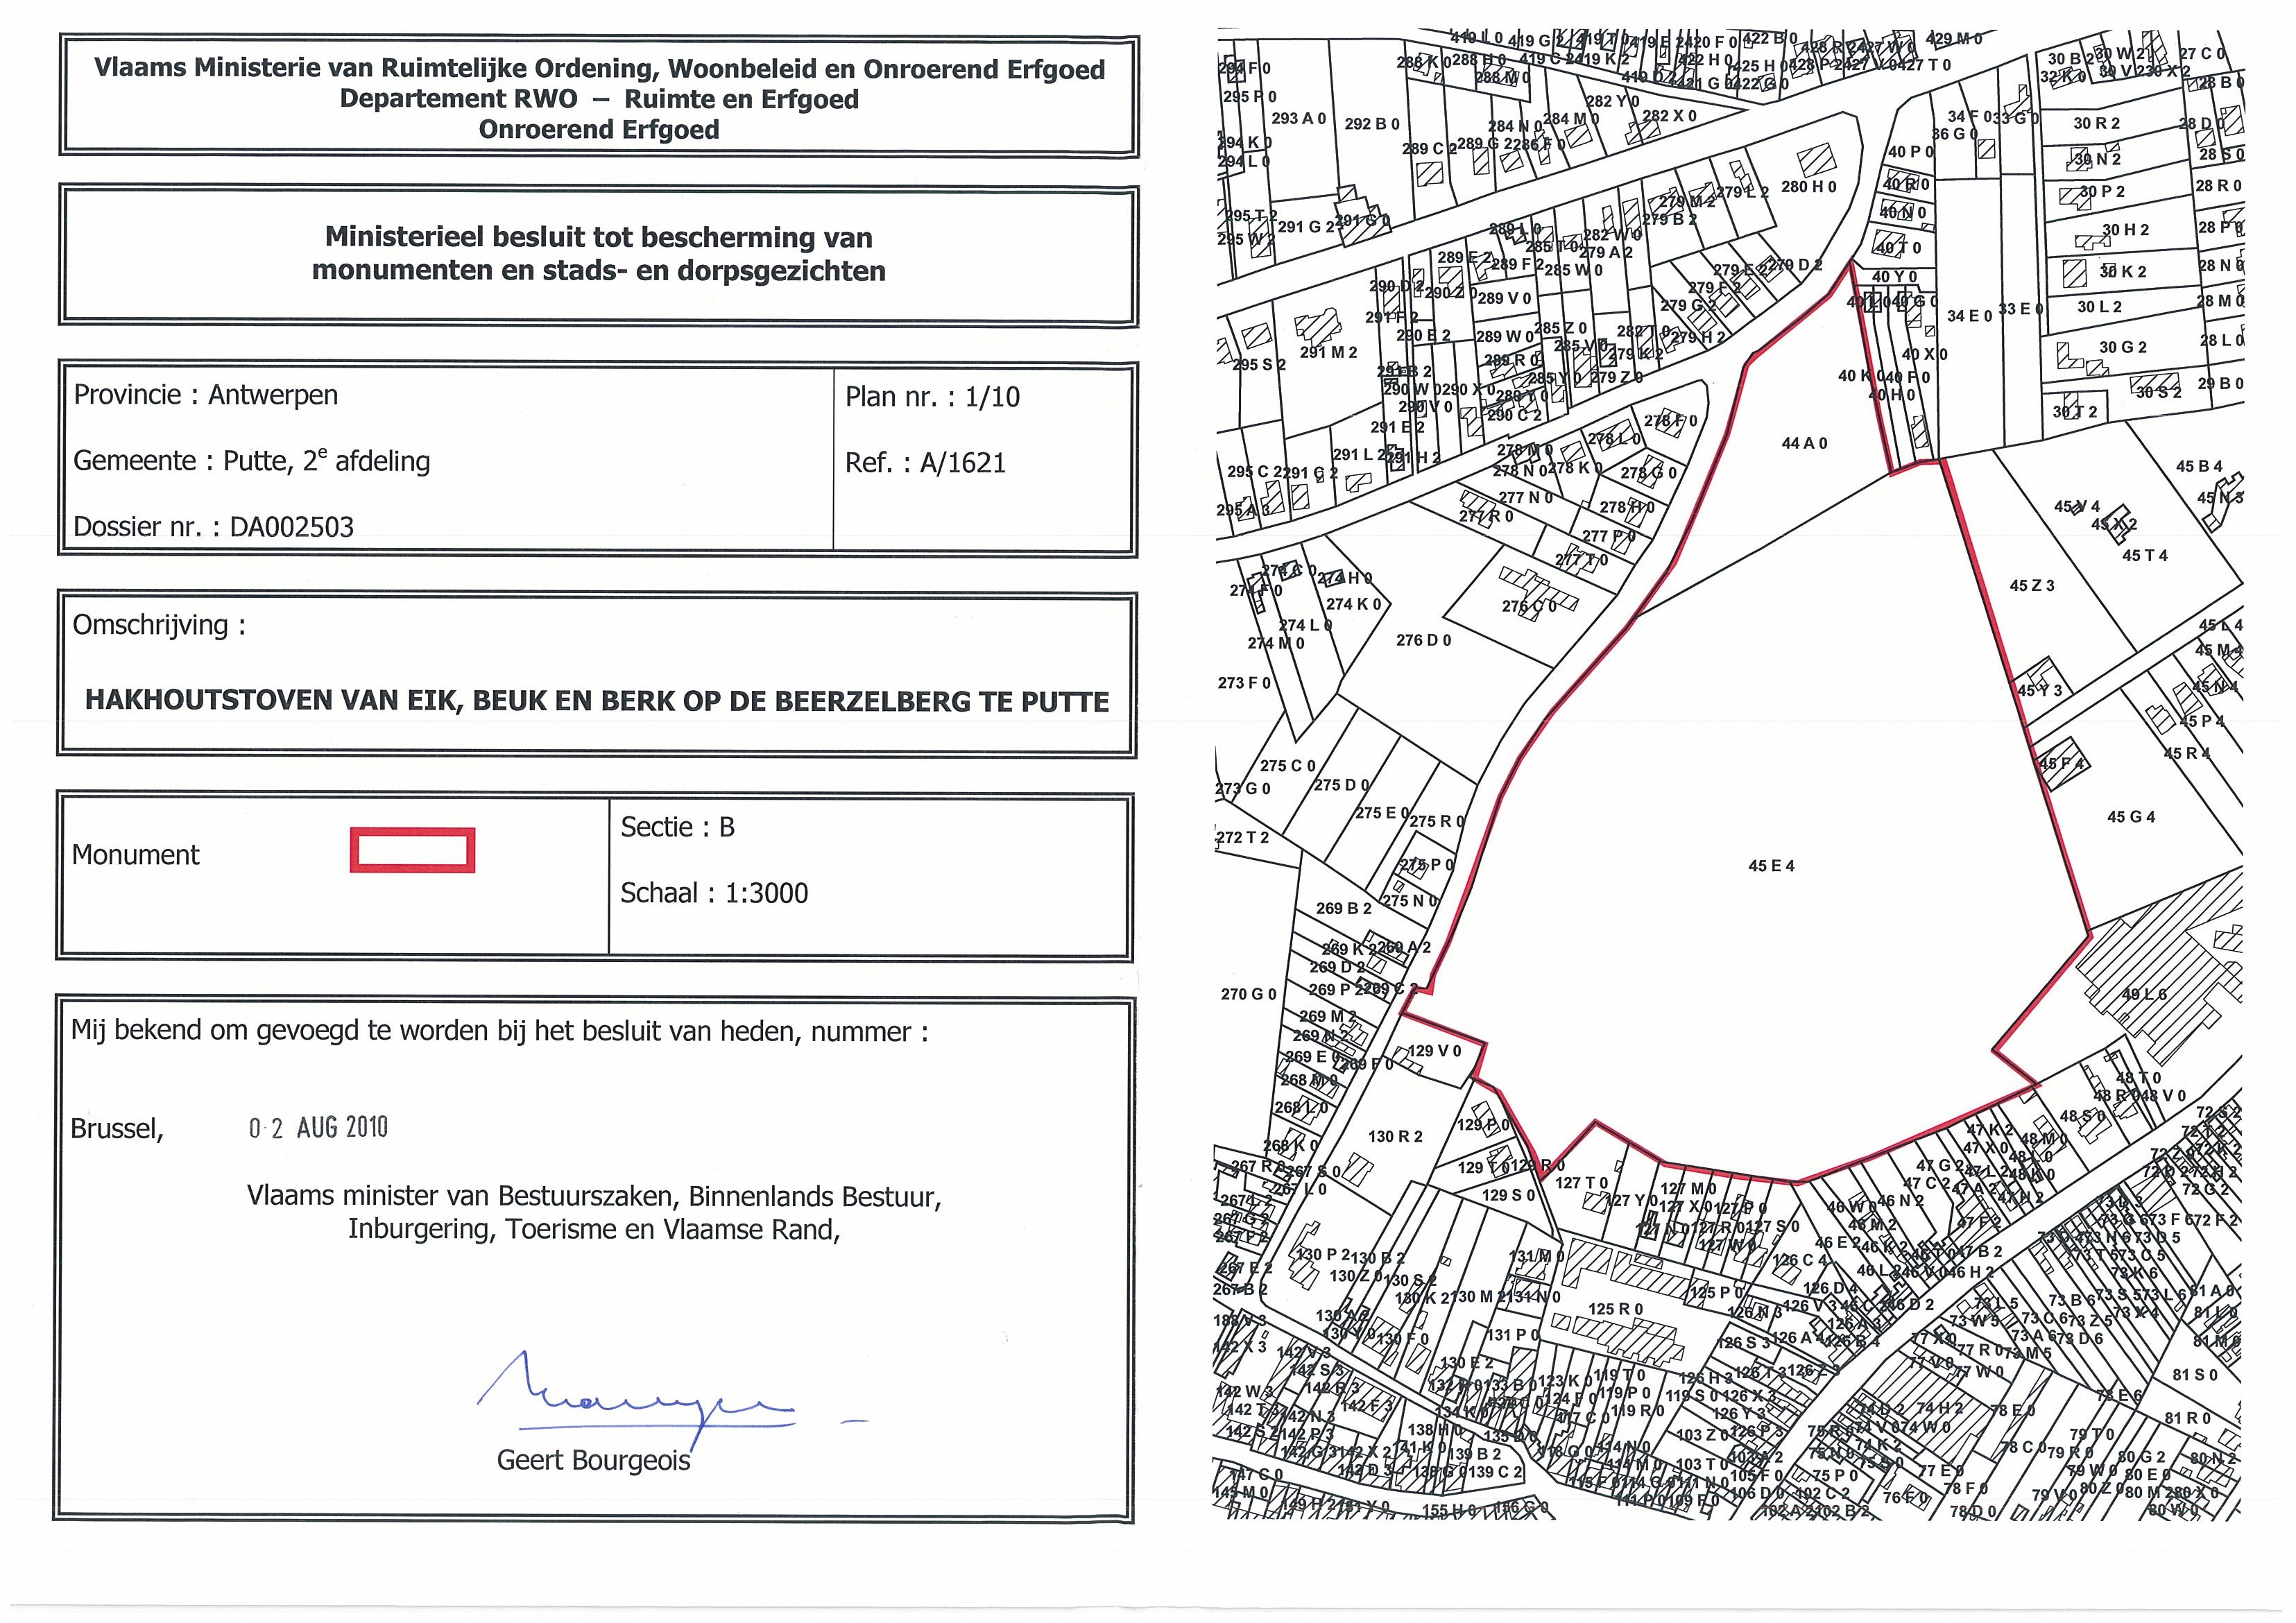
Task: Click the Provincie Antwerpen text
Action: click(x=206, y=395)
